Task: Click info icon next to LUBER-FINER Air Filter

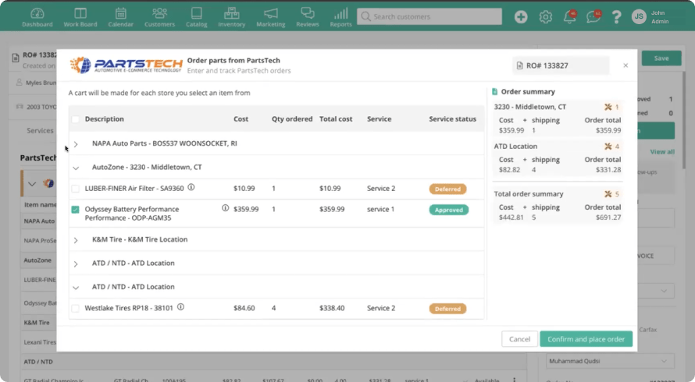Action: coord(191,187)
